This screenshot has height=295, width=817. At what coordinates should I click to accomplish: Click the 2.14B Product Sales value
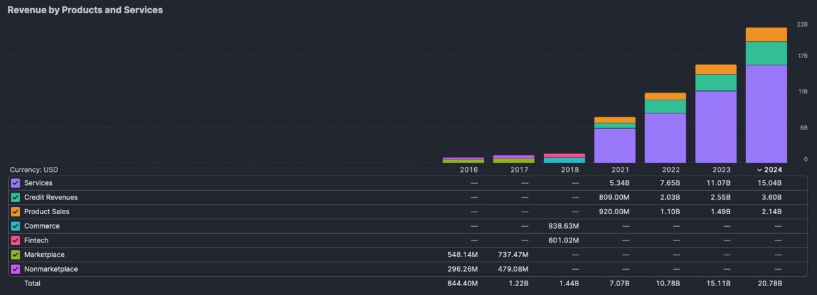coord(771,212)
